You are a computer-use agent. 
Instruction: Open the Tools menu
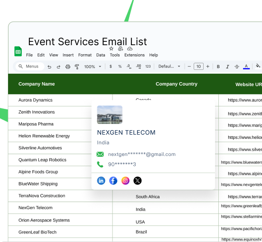coord(115,55)
